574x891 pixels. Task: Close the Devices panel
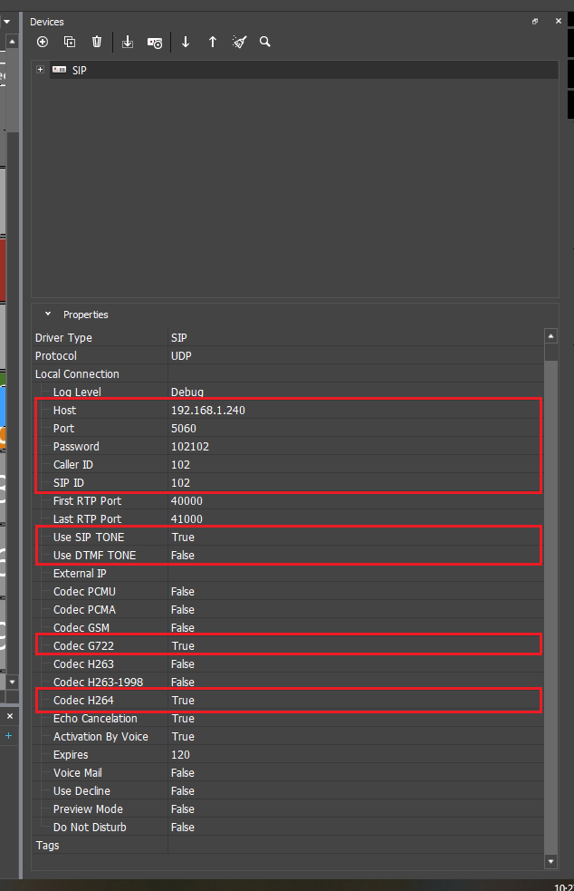point(551,21)
